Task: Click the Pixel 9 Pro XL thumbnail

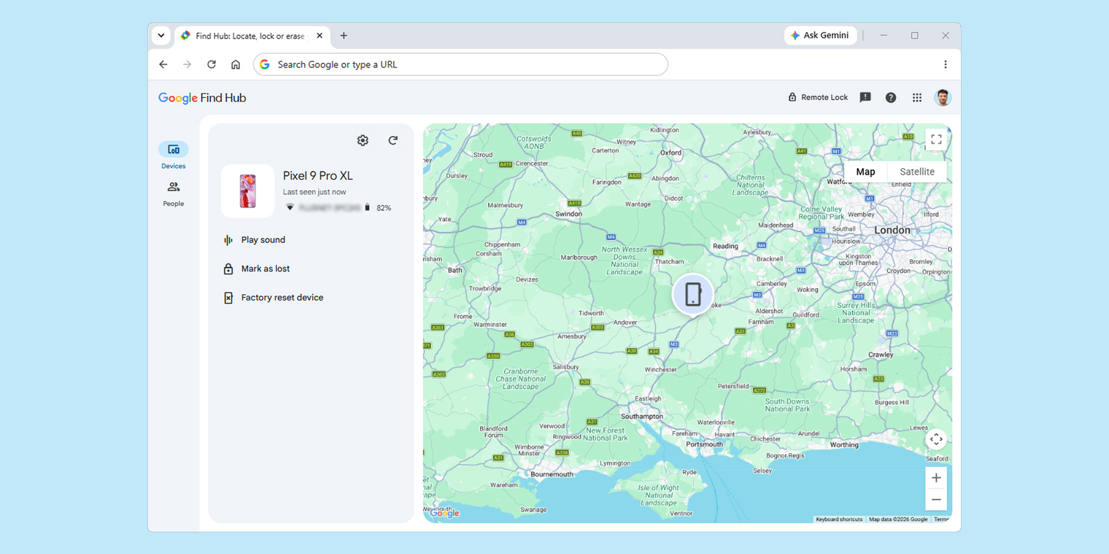Action: coord(248,191)
